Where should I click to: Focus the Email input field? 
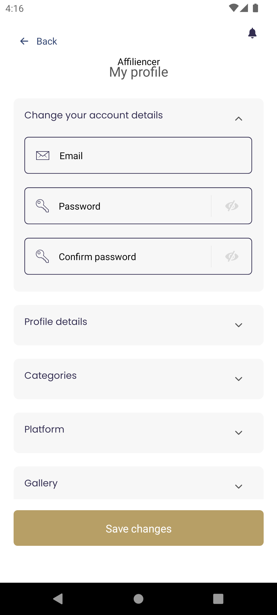[x=138, y=155]
